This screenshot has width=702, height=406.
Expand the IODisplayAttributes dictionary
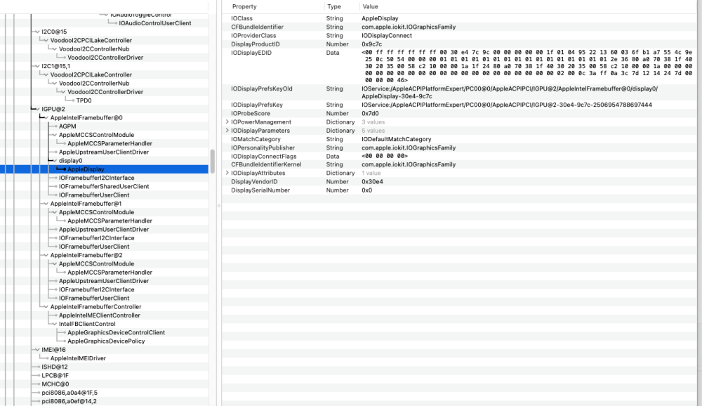[x=227, y=173]
